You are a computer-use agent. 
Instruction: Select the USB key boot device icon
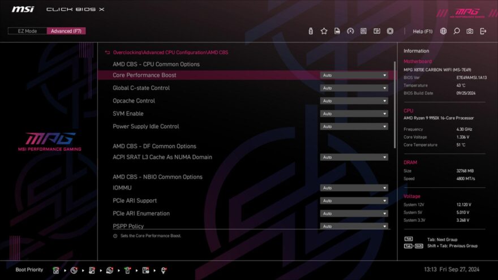point(128,270)
